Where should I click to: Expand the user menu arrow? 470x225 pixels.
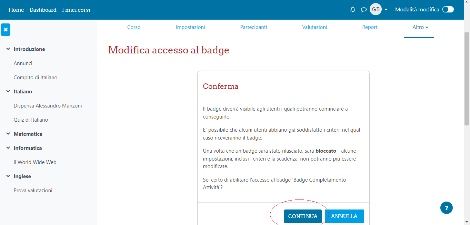tap(386, 10)
